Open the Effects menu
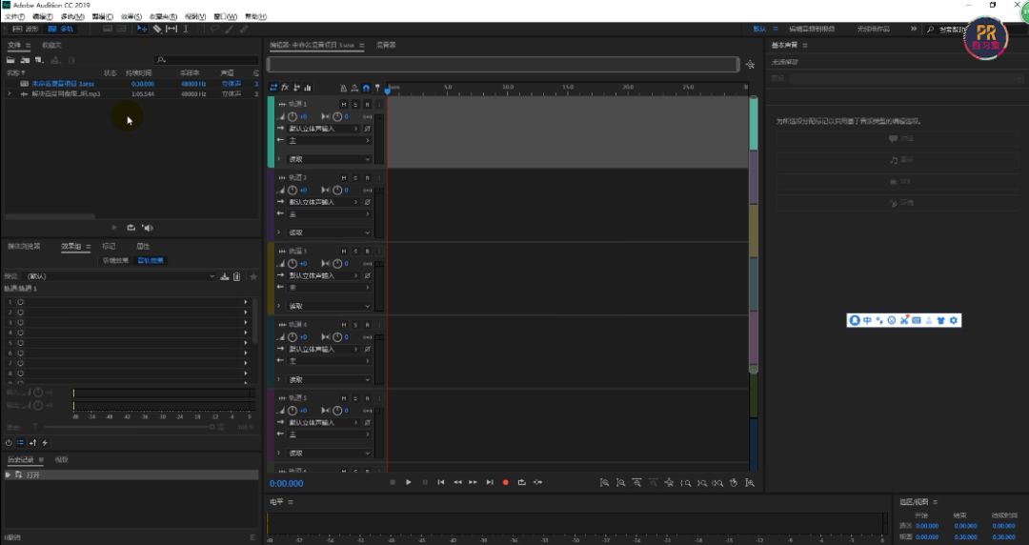Screen dimensions: 1029x545 pyautogui.click(x=131, y=16)
